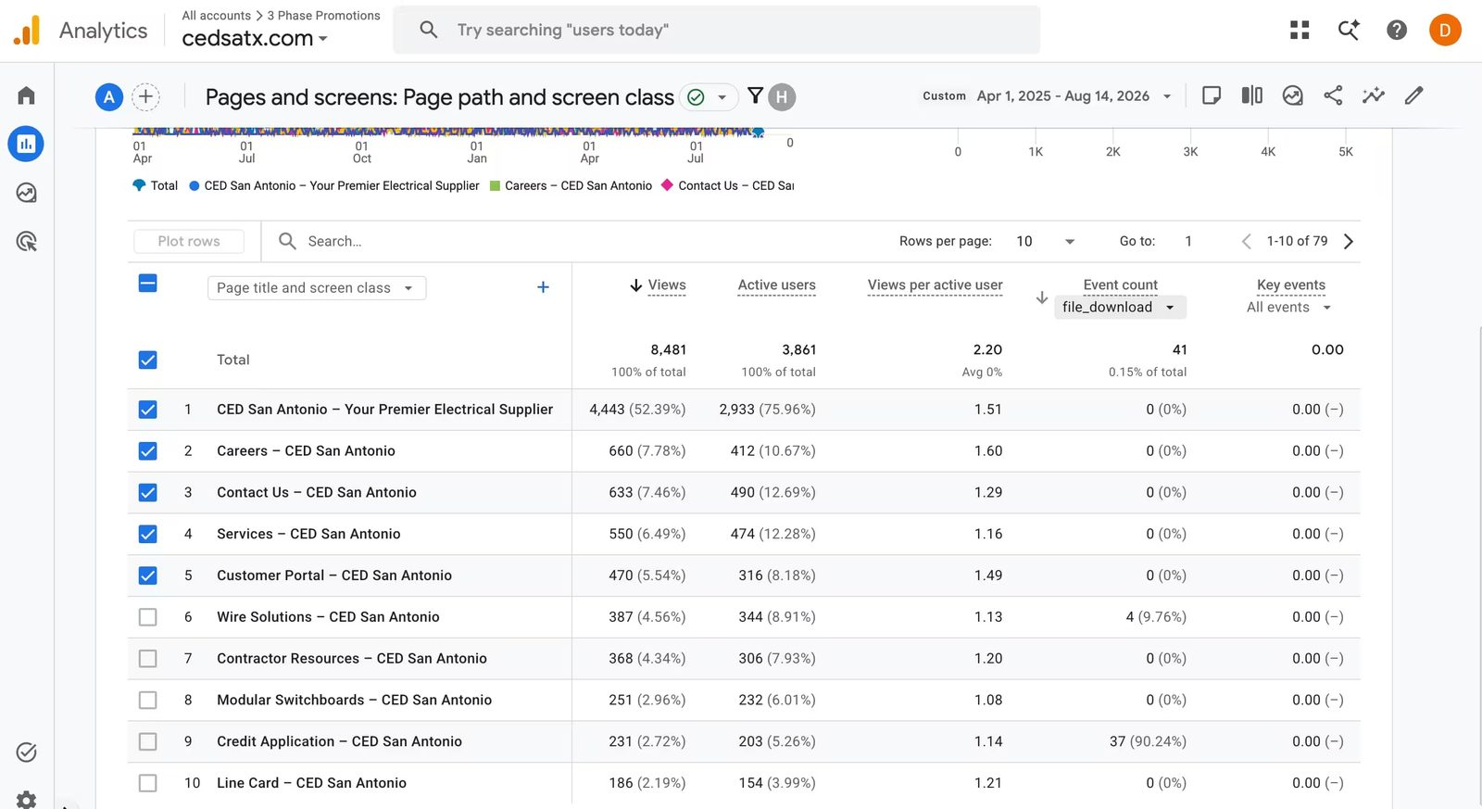The height and width of the screenshot is (809, 1482).
Task: Open the insights chart icon in toolbar
Action: [1292, 95]
